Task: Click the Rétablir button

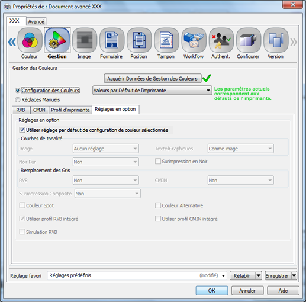Action: [243, 275]
